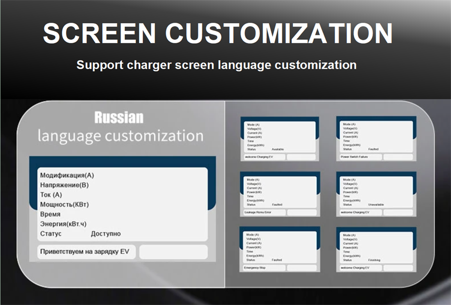
Task: Open the "Power Switch Failure" screen thumbnail
Action: pyautogui.click(x=376, y=139)
